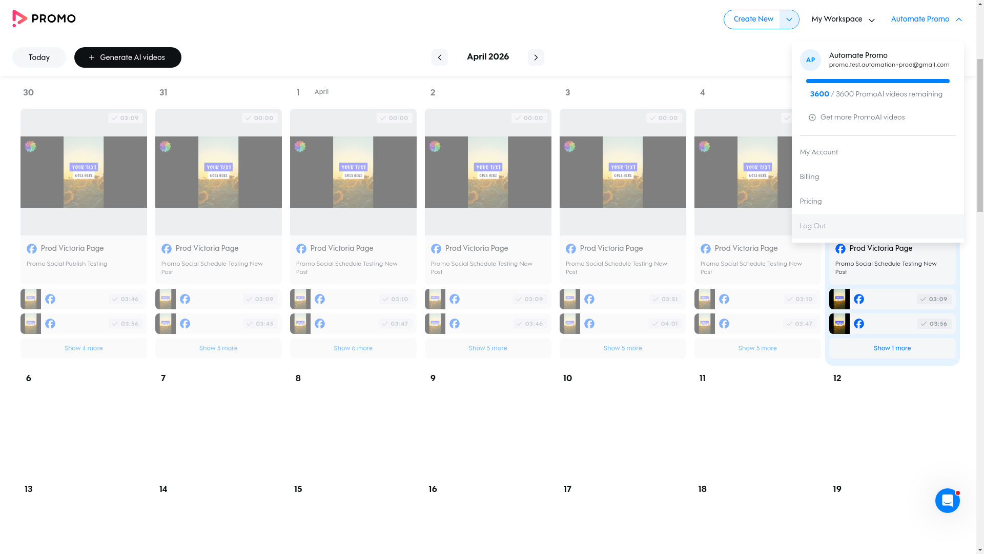Click the PromoAI videos usage progress bar

pos(877,81)
